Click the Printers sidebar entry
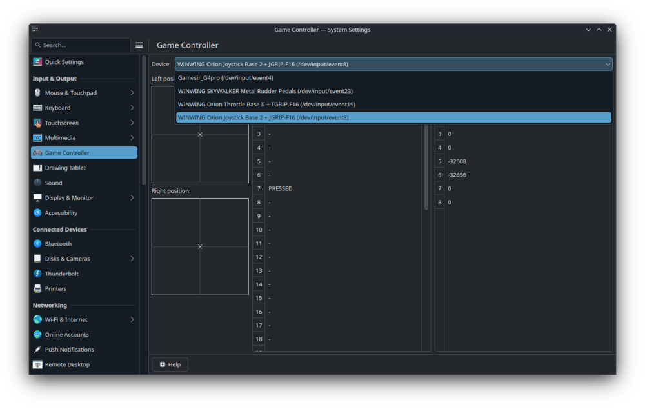 click(x=84, y=289)
